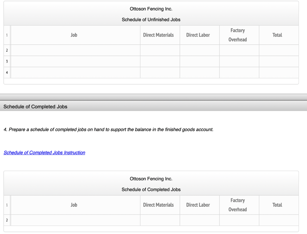Click Direct Labor cell in Completed Jobs table
Viewport: 307px width, 234px height.
(199, 220)
